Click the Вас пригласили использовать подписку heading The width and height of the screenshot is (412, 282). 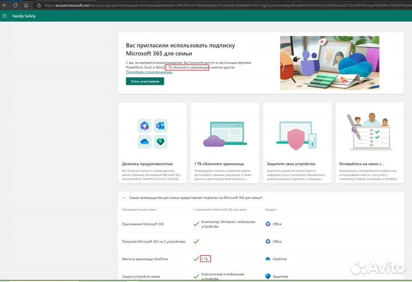(180, 49)
